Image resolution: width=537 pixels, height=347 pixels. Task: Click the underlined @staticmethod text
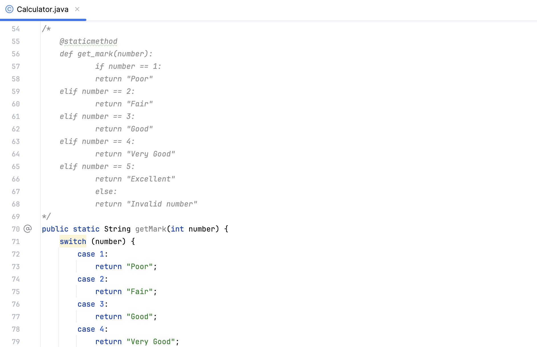click(88, 41)
